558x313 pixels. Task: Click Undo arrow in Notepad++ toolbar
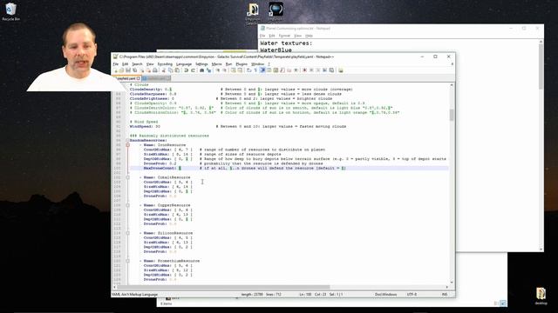pos(187,70)
